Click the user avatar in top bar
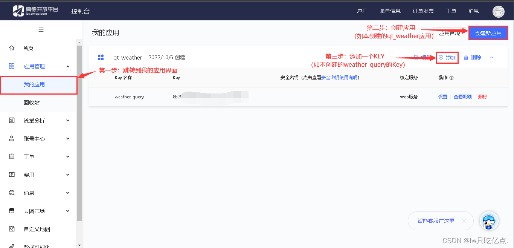This screenshot has width=514, height=248. pos(499,11)
